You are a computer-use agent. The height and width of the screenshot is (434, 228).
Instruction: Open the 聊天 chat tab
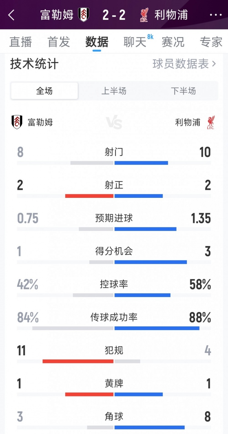135,42
